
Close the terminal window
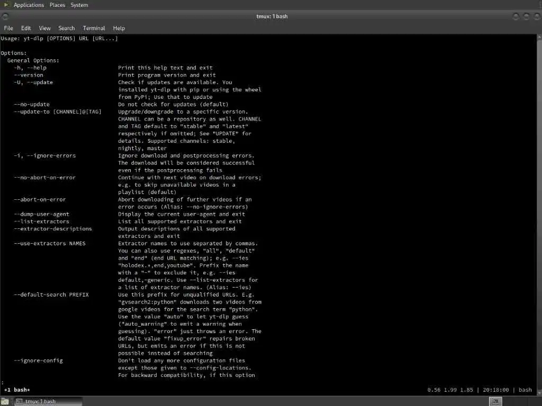(537, 16)
